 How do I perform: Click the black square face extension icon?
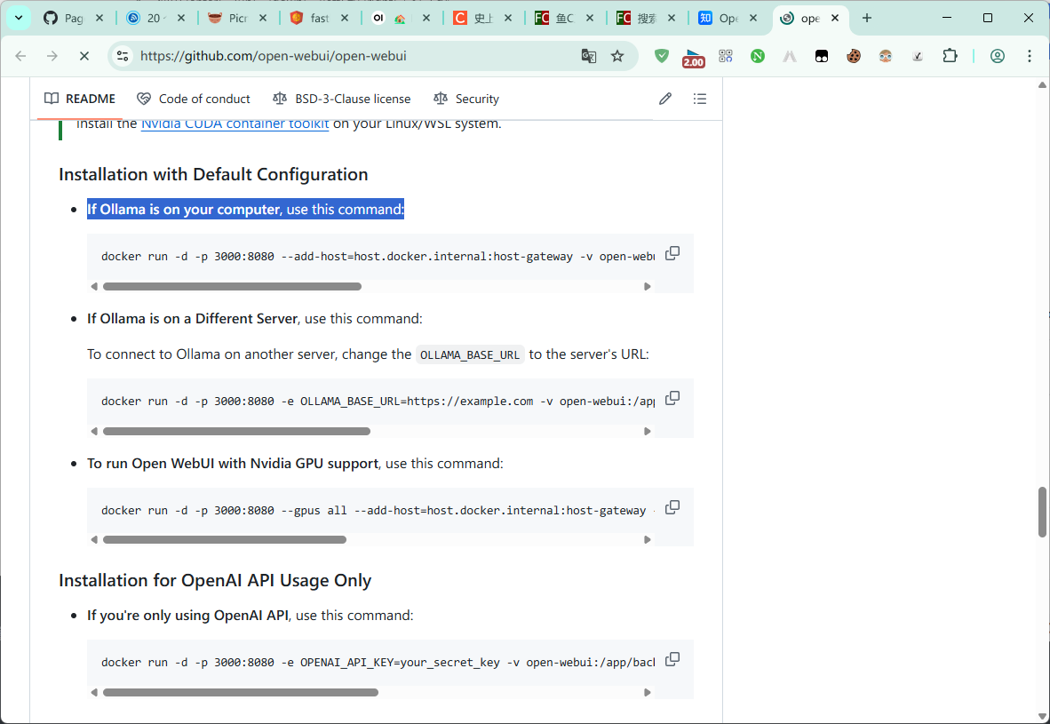822,56
